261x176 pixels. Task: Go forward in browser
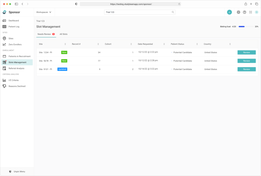tap(28, 4)
